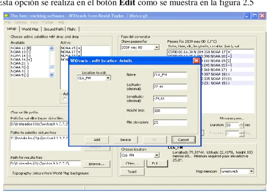
Task: Click the Name input field
Action: click(170, 75)
